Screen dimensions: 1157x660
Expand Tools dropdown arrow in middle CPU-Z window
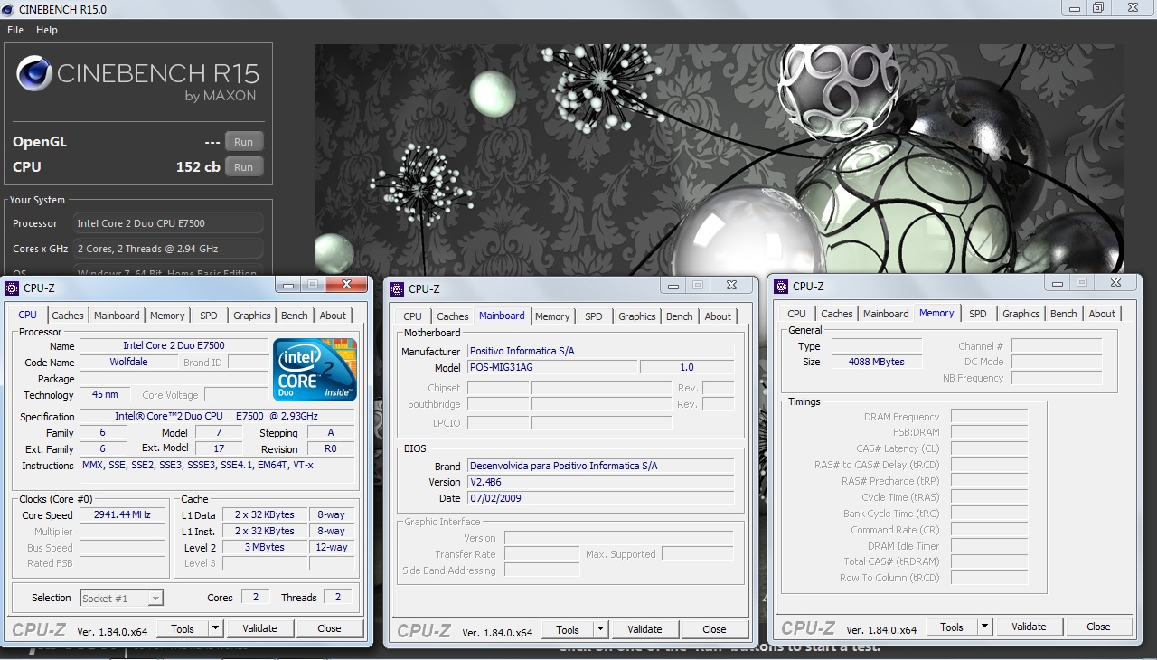(600, 629)
